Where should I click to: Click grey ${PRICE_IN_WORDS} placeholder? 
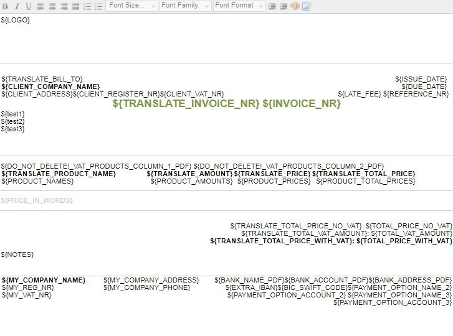[37, 200]
